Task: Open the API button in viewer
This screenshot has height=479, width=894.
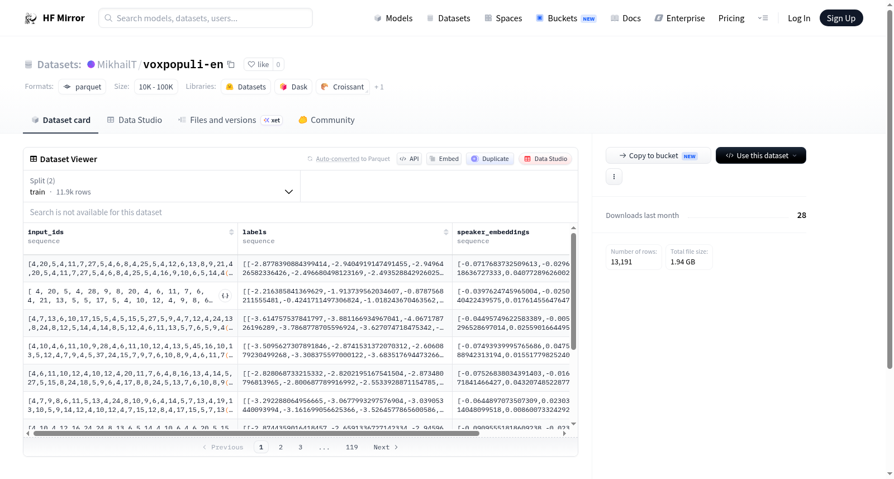Action: (x=409, y=159)
